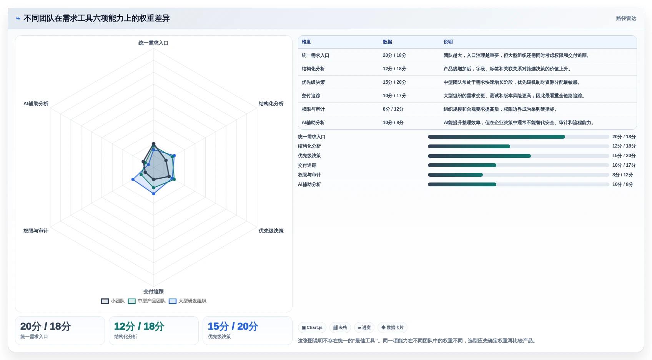Viewport: 652px width, 360px height.
Task: Click the 统一需求入口 progress bar
Action: (x=519, y=137)
